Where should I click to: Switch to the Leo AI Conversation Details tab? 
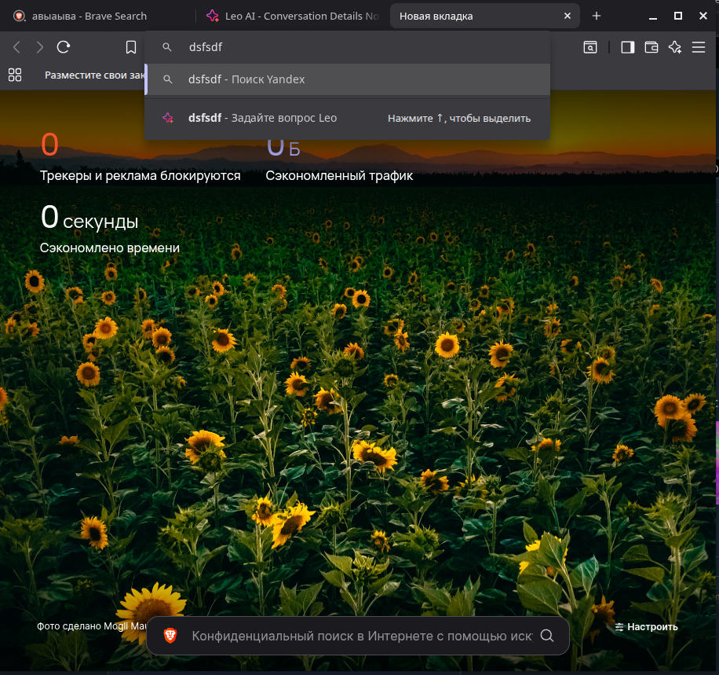293,16
